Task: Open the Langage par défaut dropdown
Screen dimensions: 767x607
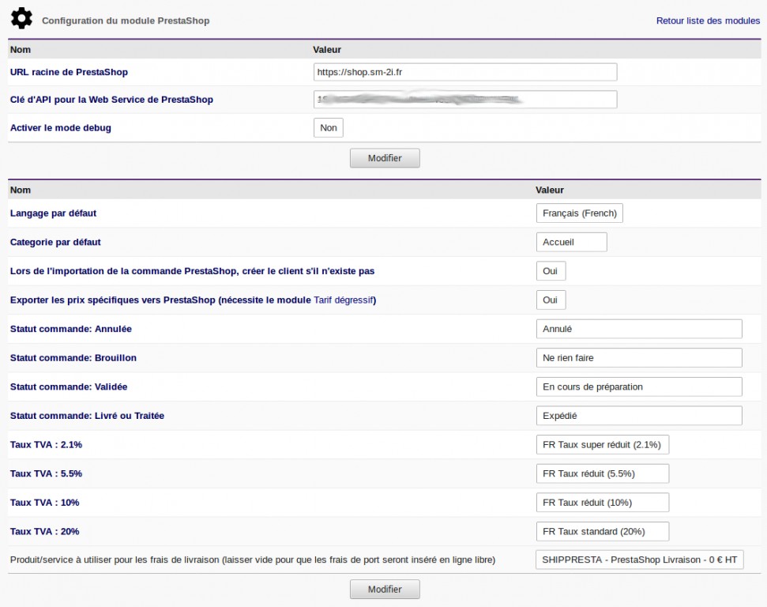Action: (x=579, y=213)
